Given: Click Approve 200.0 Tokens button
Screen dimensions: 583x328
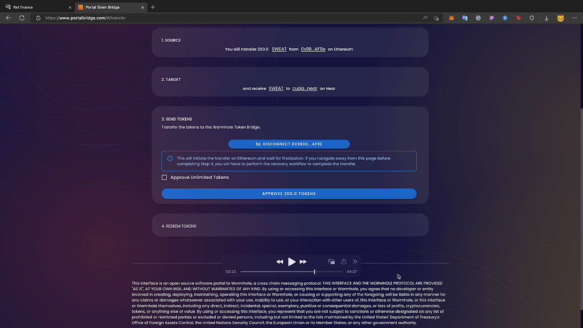Looking at the screenshot, I should pyautogui.click(x=289, y=194).
